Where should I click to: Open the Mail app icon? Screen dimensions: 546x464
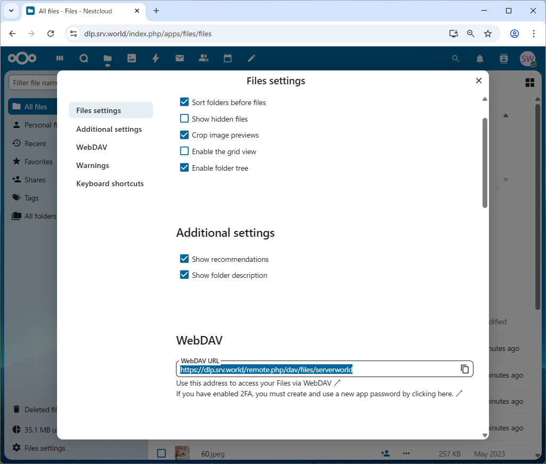point(180,59)
